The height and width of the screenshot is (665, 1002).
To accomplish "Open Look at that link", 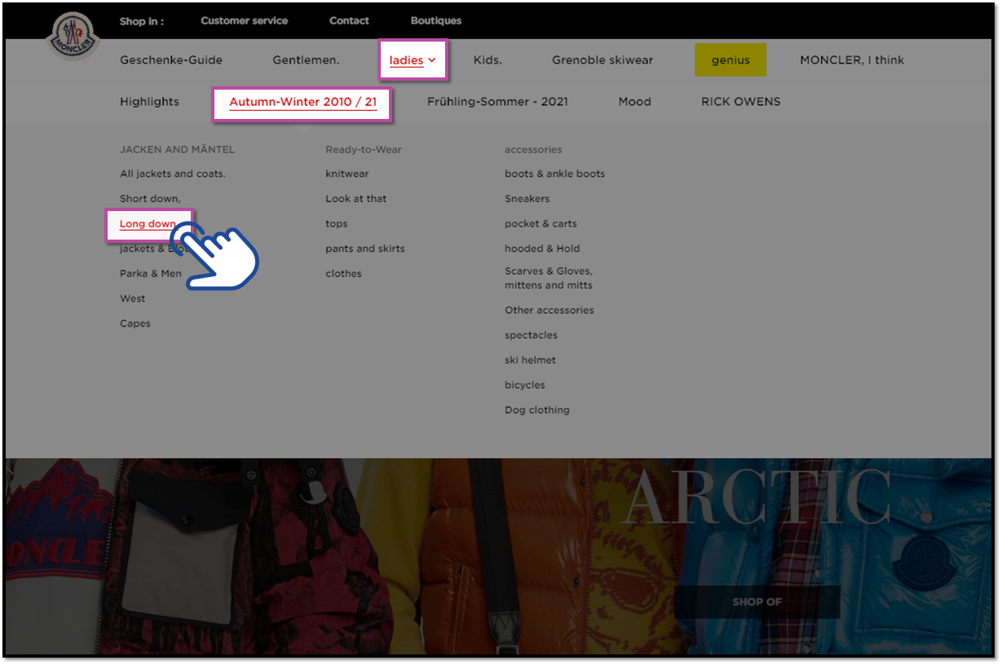I will point(356,199).
